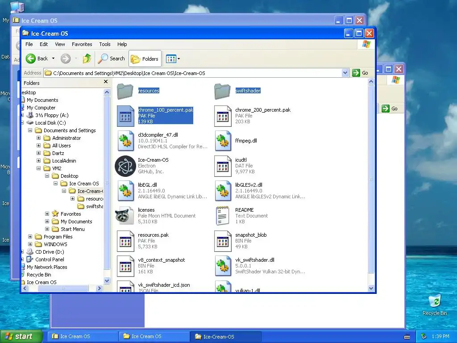Open the Edit menu

(44, 44)
